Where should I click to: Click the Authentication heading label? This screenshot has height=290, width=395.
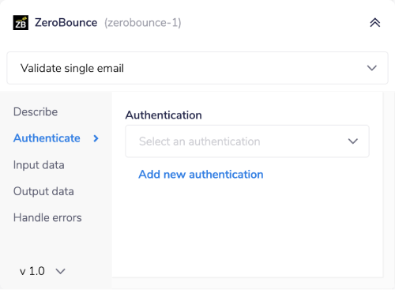(x=164, y=115)
